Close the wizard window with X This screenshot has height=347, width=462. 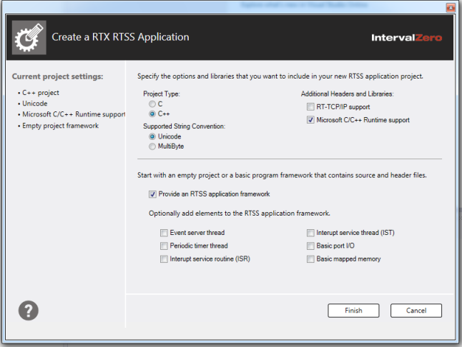coord(451,8)
